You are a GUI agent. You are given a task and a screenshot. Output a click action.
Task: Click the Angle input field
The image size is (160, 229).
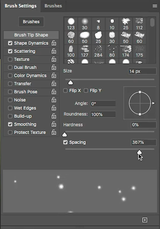click(103, 104)
